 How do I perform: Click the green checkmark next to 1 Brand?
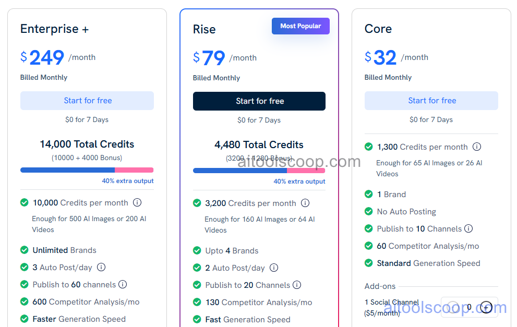tap(369, 194)
